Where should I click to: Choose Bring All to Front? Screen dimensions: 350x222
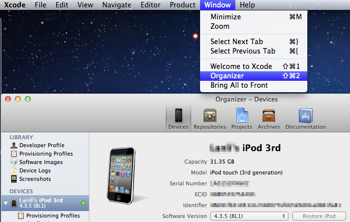coord(254,85)
